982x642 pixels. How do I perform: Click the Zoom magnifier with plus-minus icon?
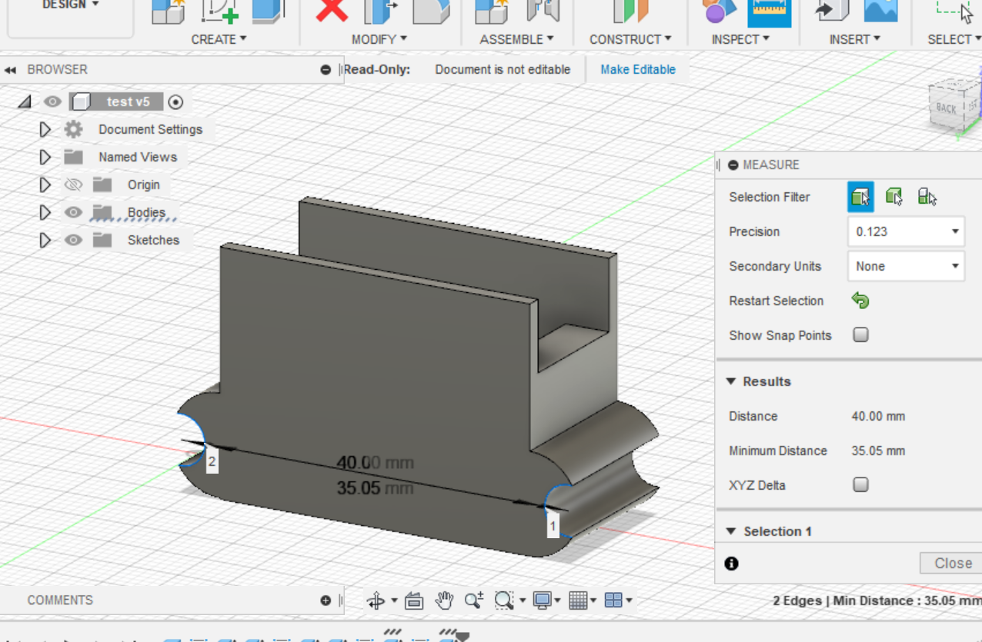[473, 600]
